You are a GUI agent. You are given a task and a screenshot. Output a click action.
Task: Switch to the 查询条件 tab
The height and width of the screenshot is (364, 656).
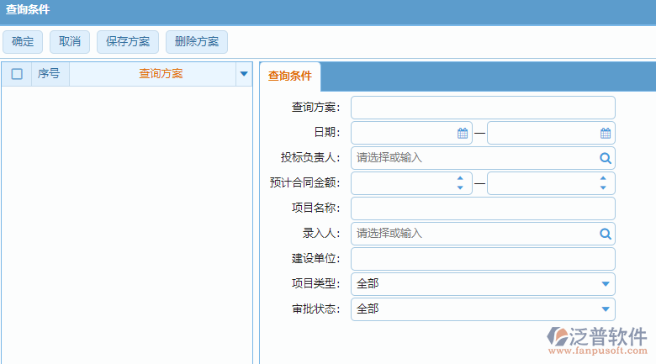click(x=289, y=76)
